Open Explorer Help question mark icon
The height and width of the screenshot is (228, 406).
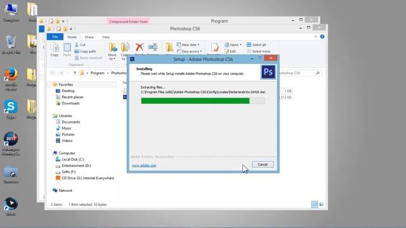[x=322, y=37]
